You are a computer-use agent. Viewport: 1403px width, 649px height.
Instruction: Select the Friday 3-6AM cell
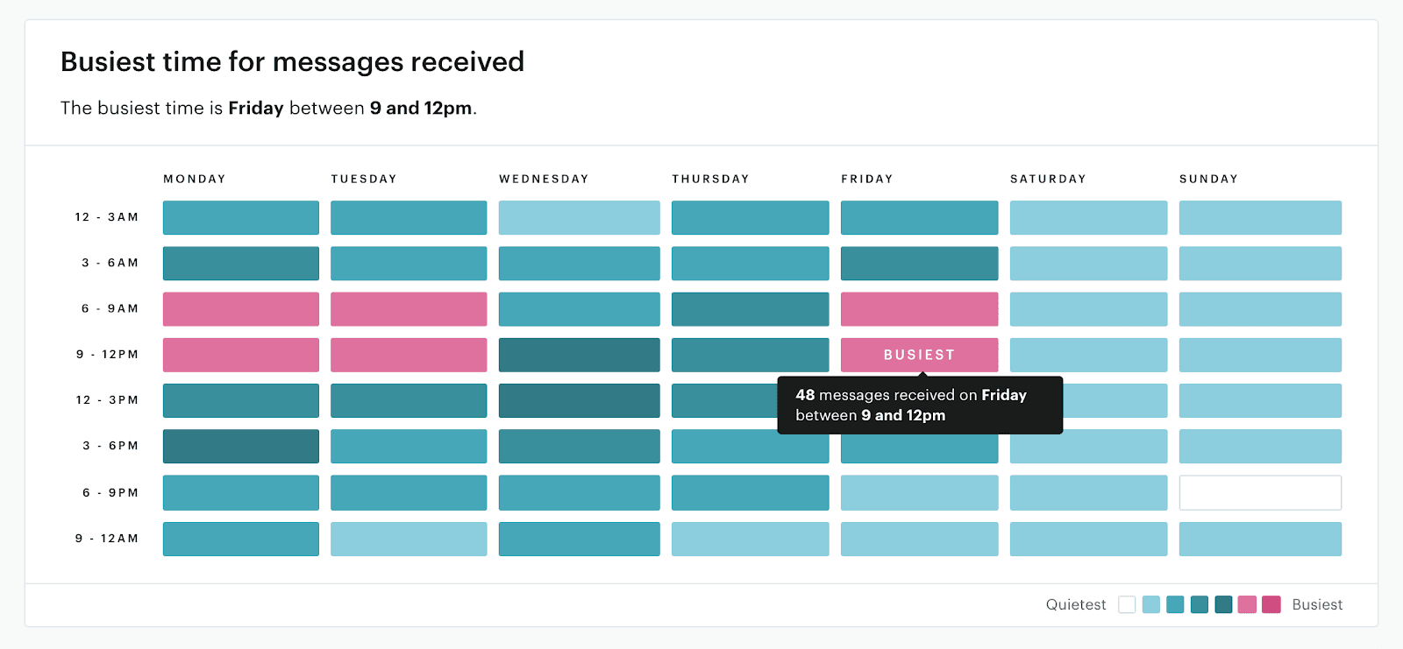[918, 263]
